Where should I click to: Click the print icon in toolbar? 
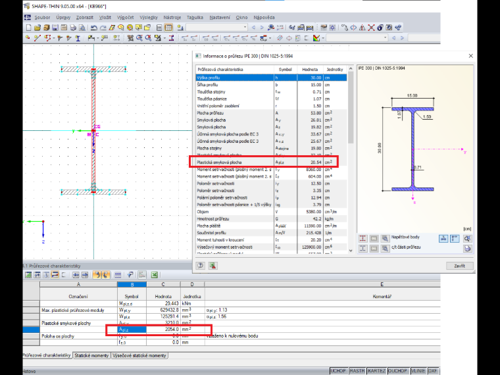73,28
